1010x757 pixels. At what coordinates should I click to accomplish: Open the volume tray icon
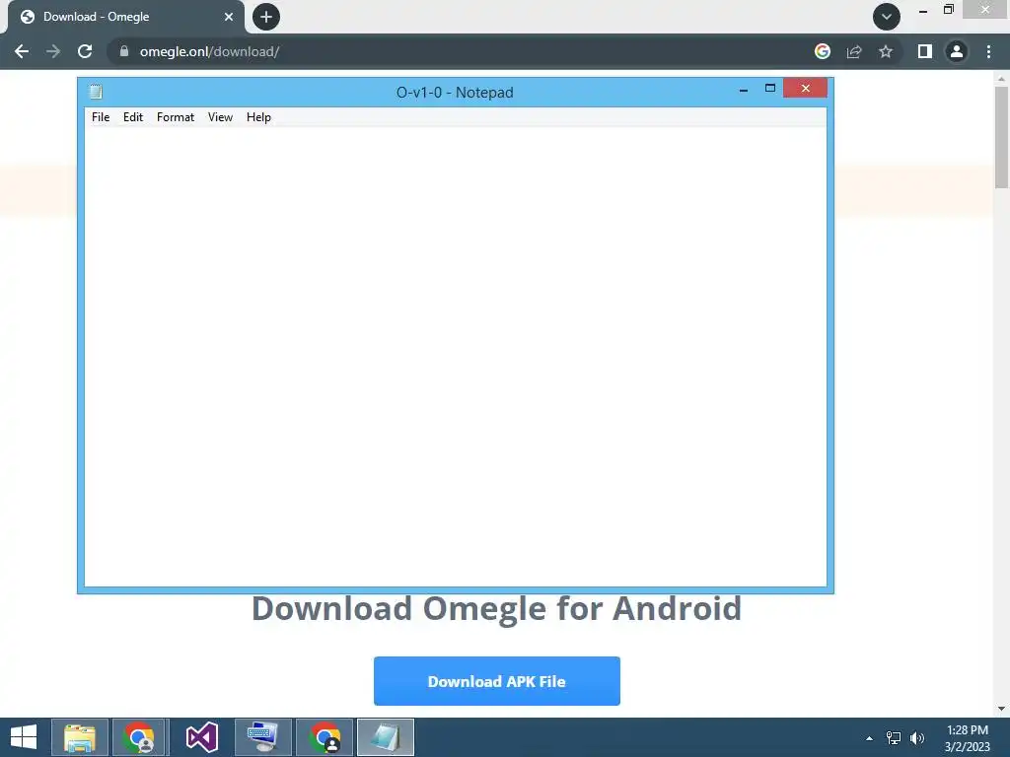[x=917, y=738]
